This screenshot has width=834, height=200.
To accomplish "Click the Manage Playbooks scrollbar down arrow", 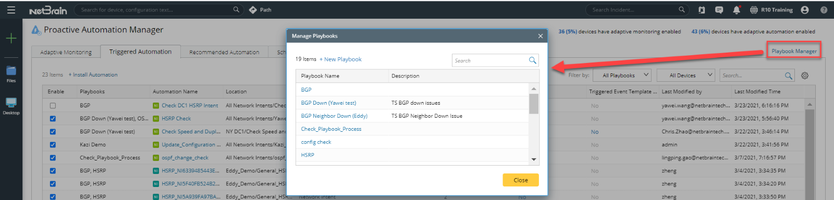I will point(534,159).
